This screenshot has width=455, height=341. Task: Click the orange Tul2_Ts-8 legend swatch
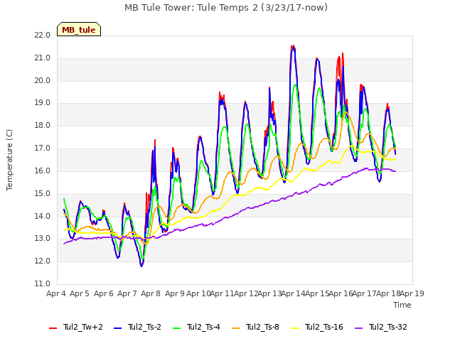pos(235,328)
